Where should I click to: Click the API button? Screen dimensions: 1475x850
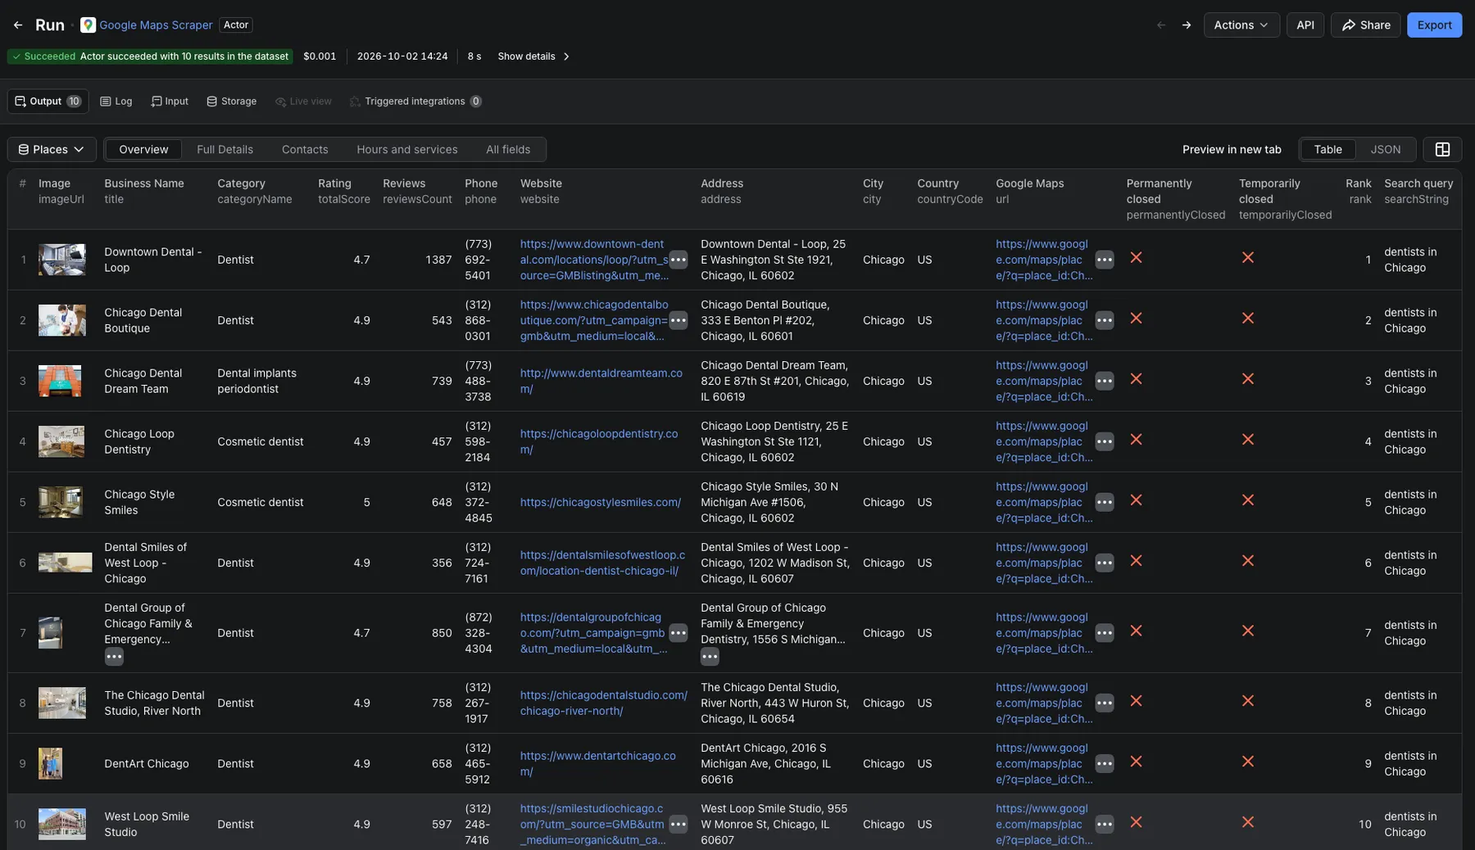coord(1305,25)
